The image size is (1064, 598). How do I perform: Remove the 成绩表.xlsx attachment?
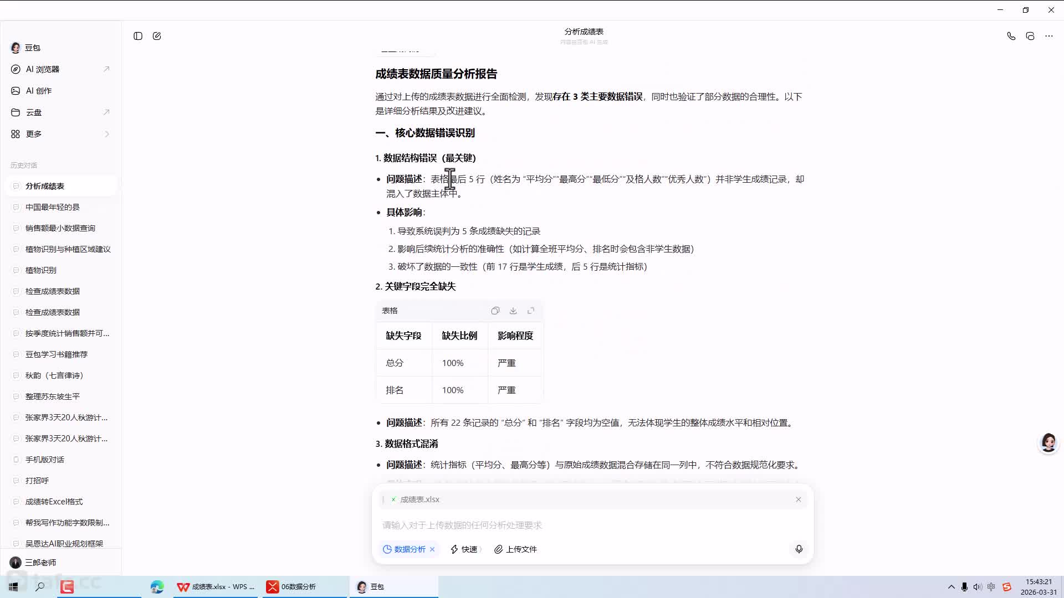click(x=798, y=499)
